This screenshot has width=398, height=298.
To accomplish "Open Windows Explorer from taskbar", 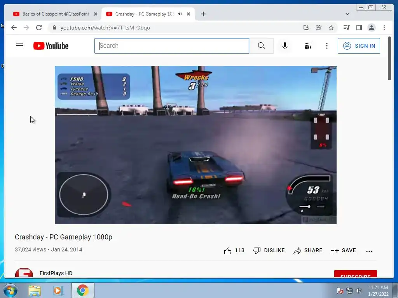I will coord(35,290).
